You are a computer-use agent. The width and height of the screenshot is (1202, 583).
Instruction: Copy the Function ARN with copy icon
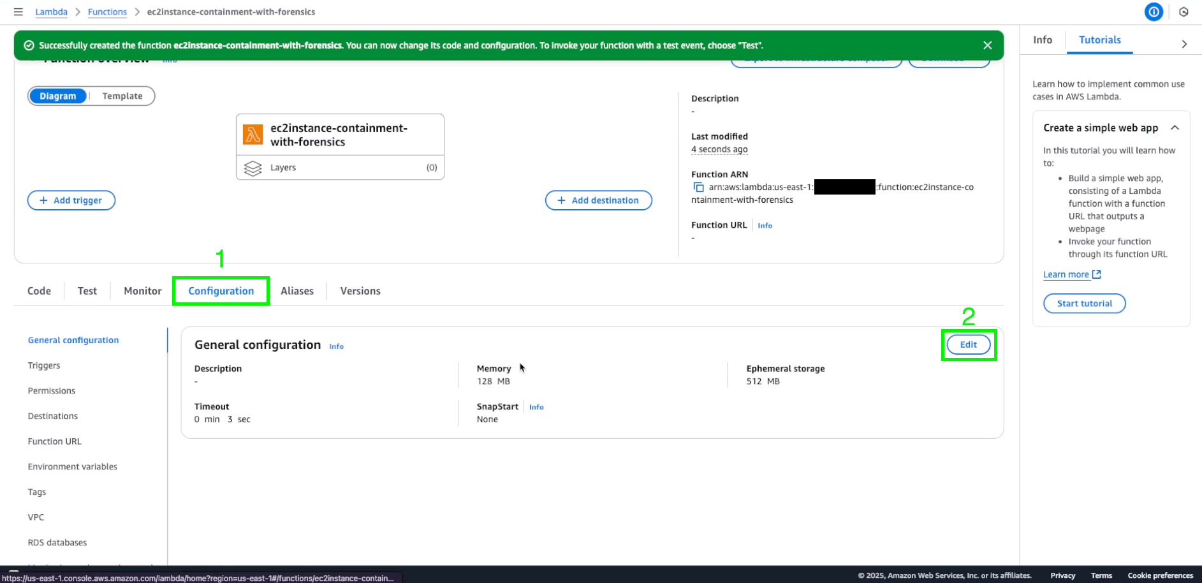[698, 187]
